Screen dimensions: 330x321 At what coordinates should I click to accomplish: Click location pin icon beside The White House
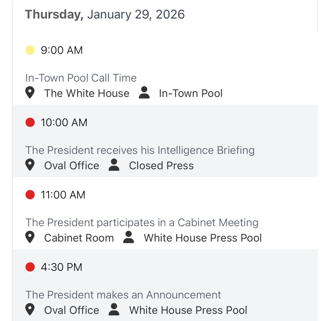(30, 93)
